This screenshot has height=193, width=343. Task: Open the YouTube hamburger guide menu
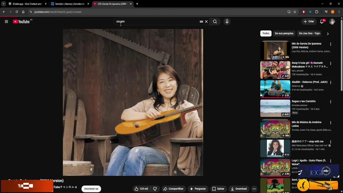click(x=6, y=21)
